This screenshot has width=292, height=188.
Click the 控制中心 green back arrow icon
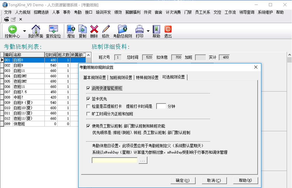(x=12, y=29)
